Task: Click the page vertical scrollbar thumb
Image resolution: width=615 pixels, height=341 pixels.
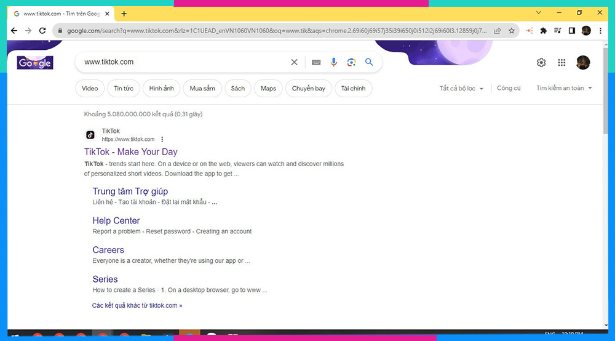Action: (x=606, y=90)
